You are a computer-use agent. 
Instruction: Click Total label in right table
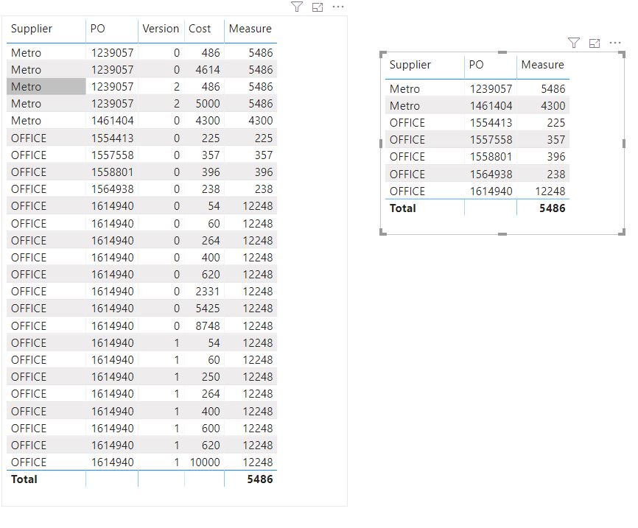pyautogui.click(x=403, y=208)
